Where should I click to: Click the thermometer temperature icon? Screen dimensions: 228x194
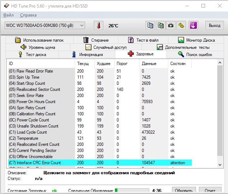(98, 26)
